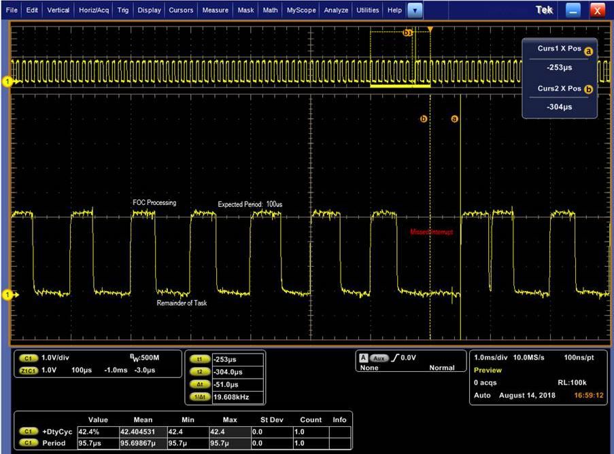The width and height of the screenshot is (614, 454).
Task: Select the Curs2 X Pos readout
Action: [559, 98]
